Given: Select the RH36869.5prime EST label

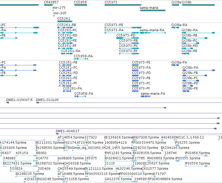Looking at the screenshot, I should click(161, 158).
